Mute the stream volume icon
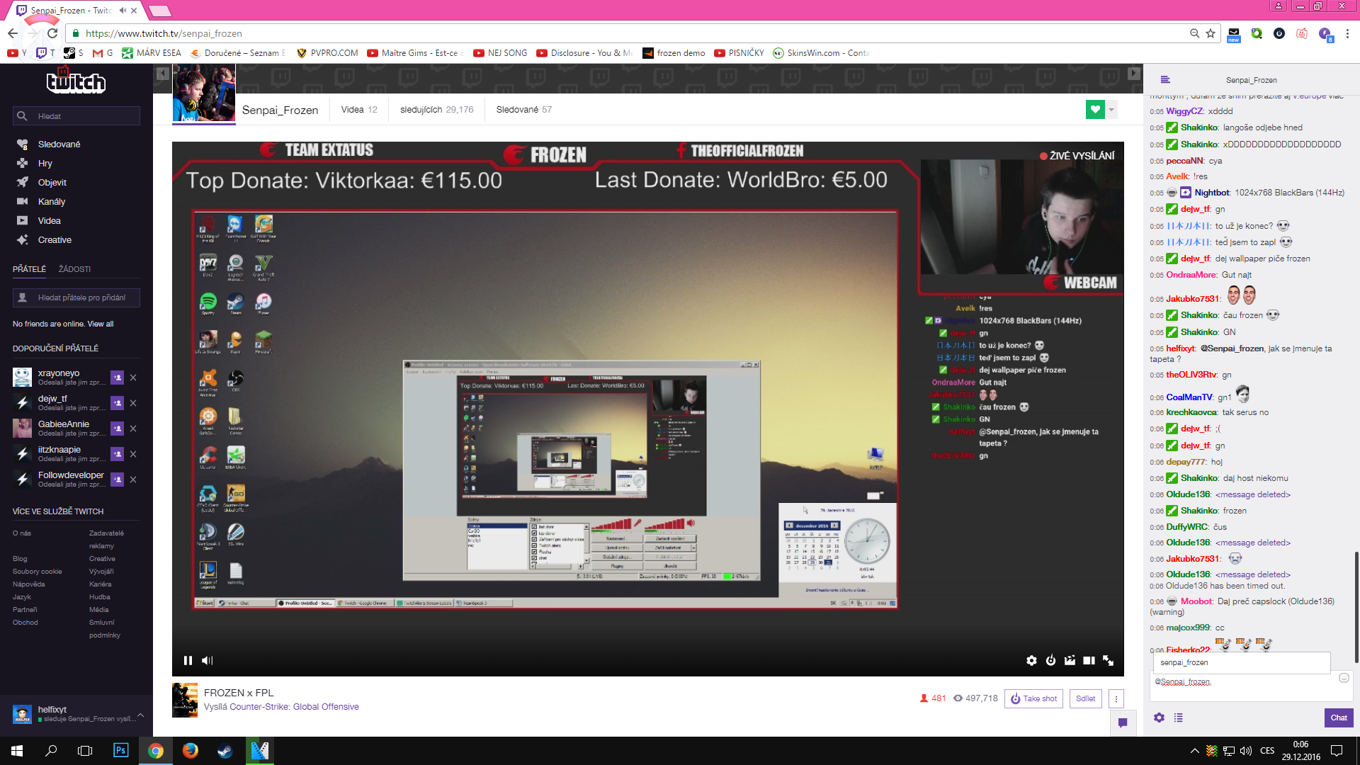This screenshot has width=1360, height=765. click(x=207, y=660)
